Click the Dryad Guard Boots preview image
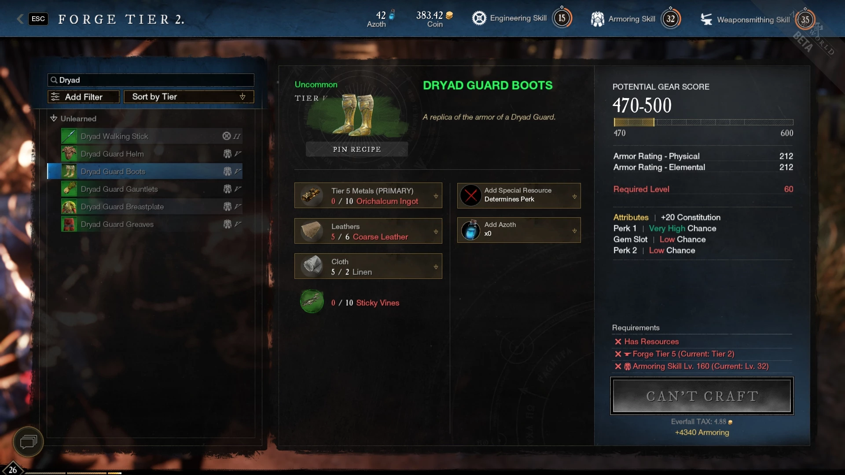845x475 pixels. coord(356,115)
